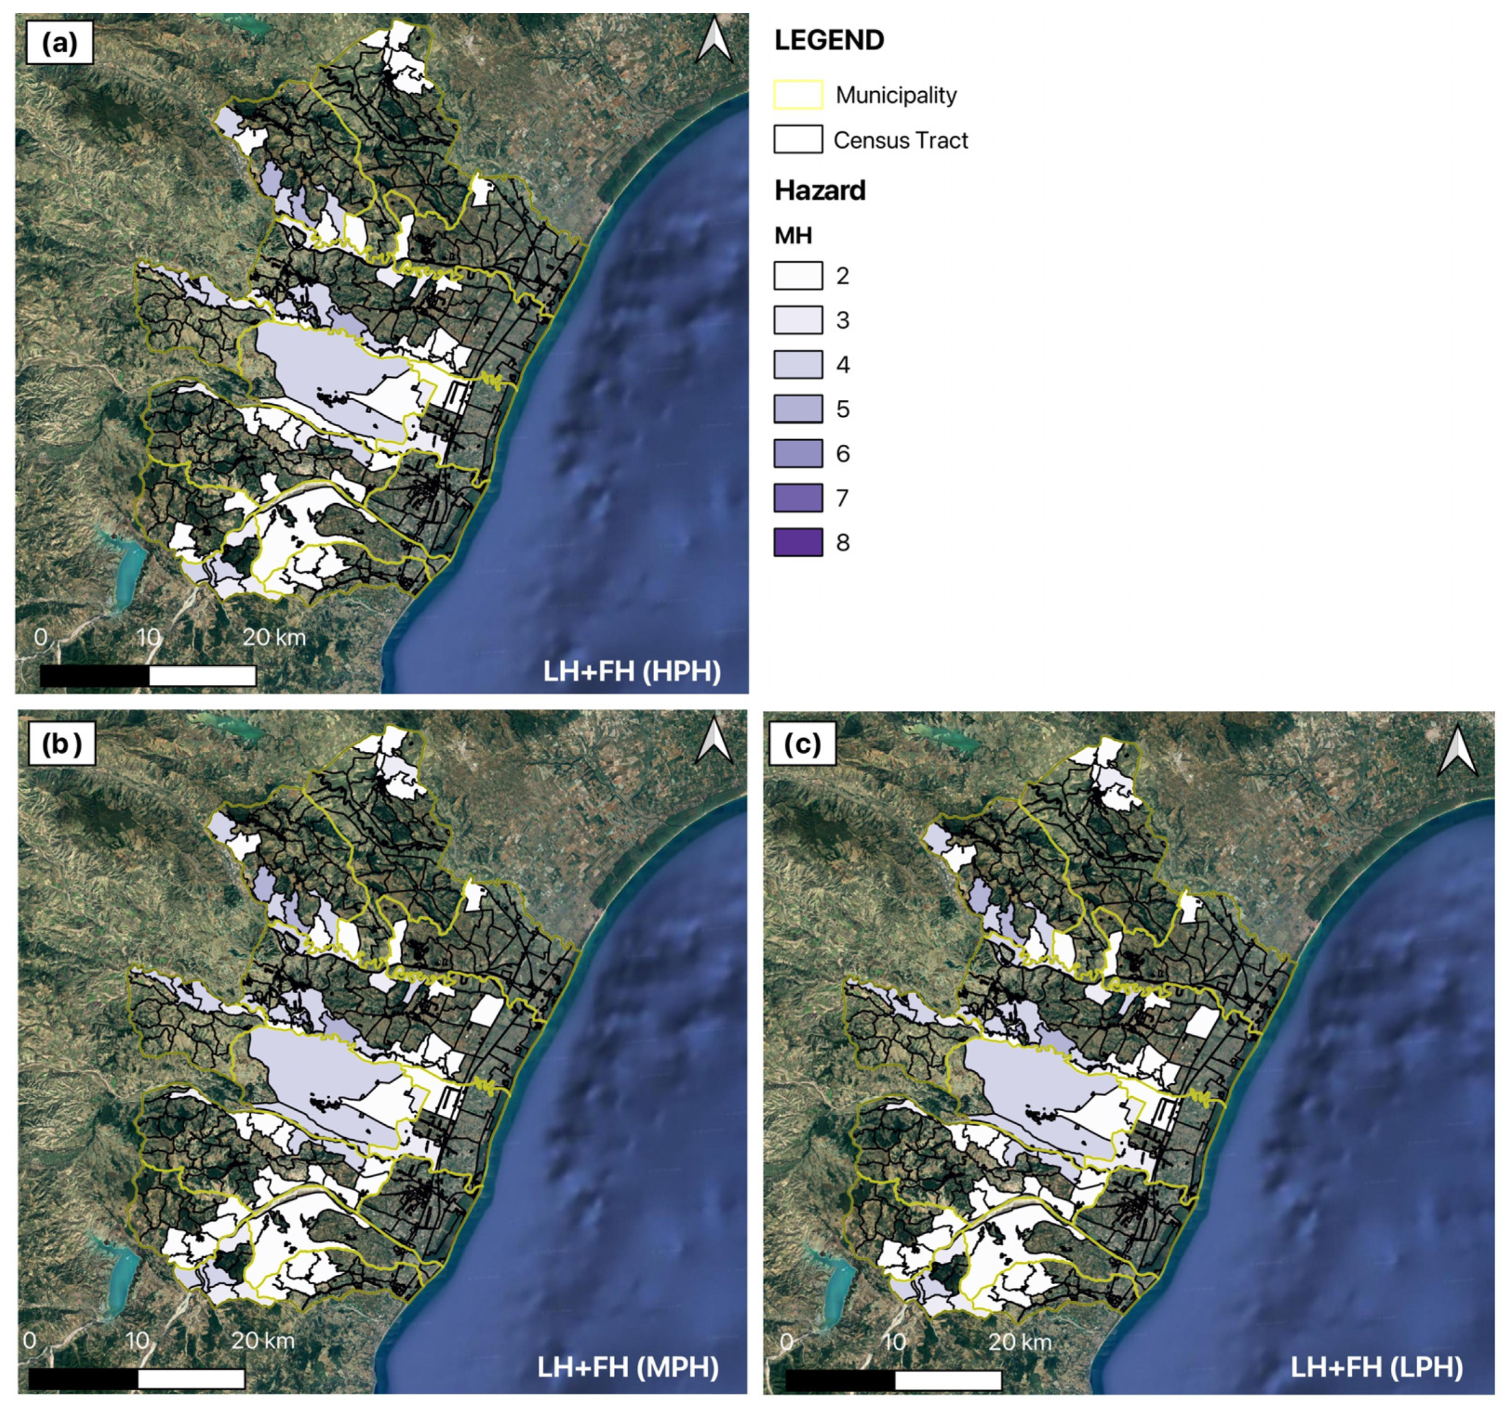Click the north arrow in map (c)
The width and height of the screenshot is (1512, 1407).
[x=1457, y=752]
